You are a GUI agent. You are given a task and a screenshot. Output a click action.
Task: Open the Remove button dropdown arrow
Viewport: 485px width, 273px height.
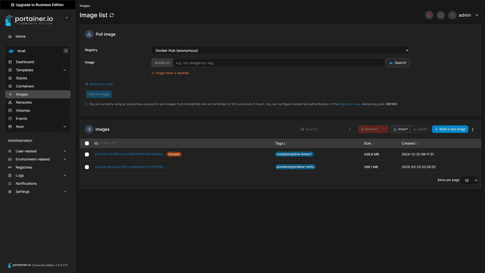pos(384,129)
